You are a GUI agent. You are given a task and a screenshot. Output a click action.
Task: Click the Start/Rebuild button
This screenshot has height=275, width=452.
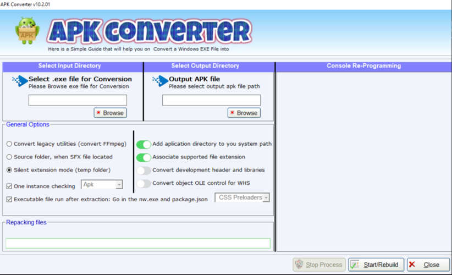click(x=376, y=265)
